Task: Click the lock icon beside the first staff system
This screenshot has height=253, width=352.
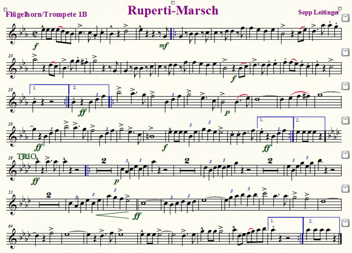Action: pyautogui.click(x=345, y=18)
